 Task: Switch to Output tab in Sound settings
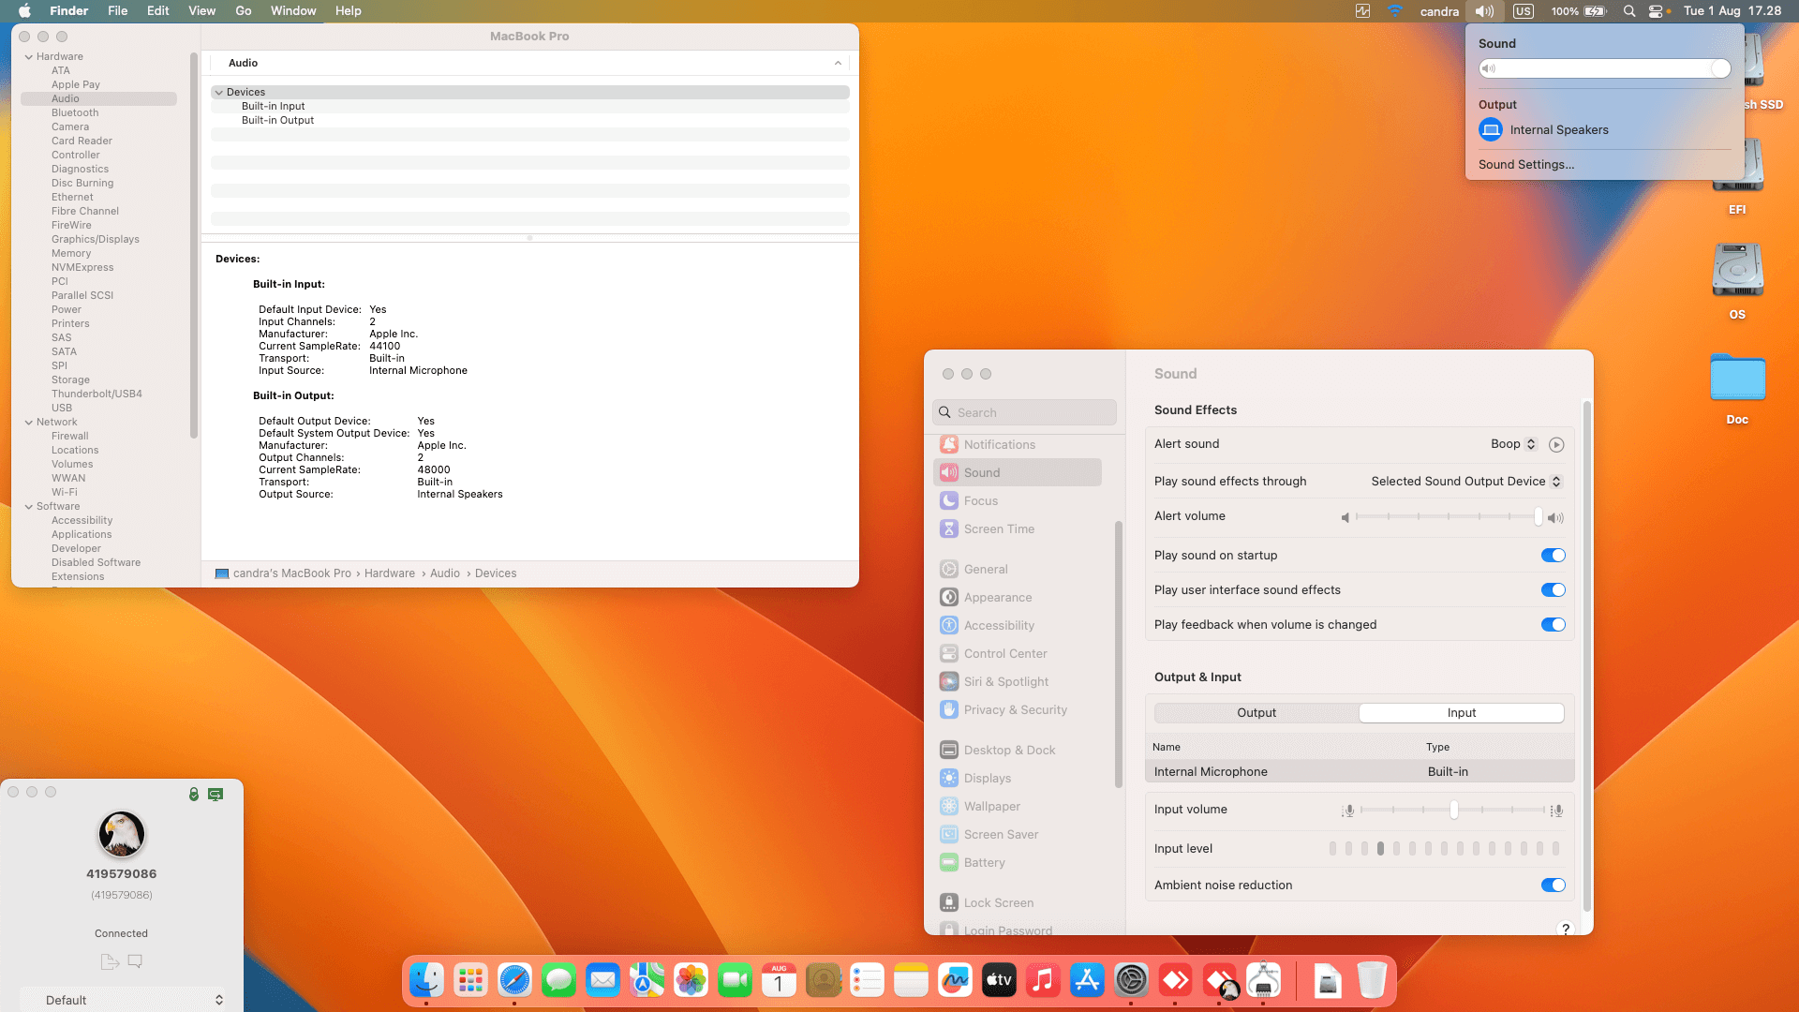coord(1256,713)
